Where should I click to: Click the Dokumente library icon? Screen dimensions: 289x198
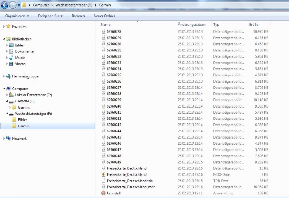tap(11, 51)
